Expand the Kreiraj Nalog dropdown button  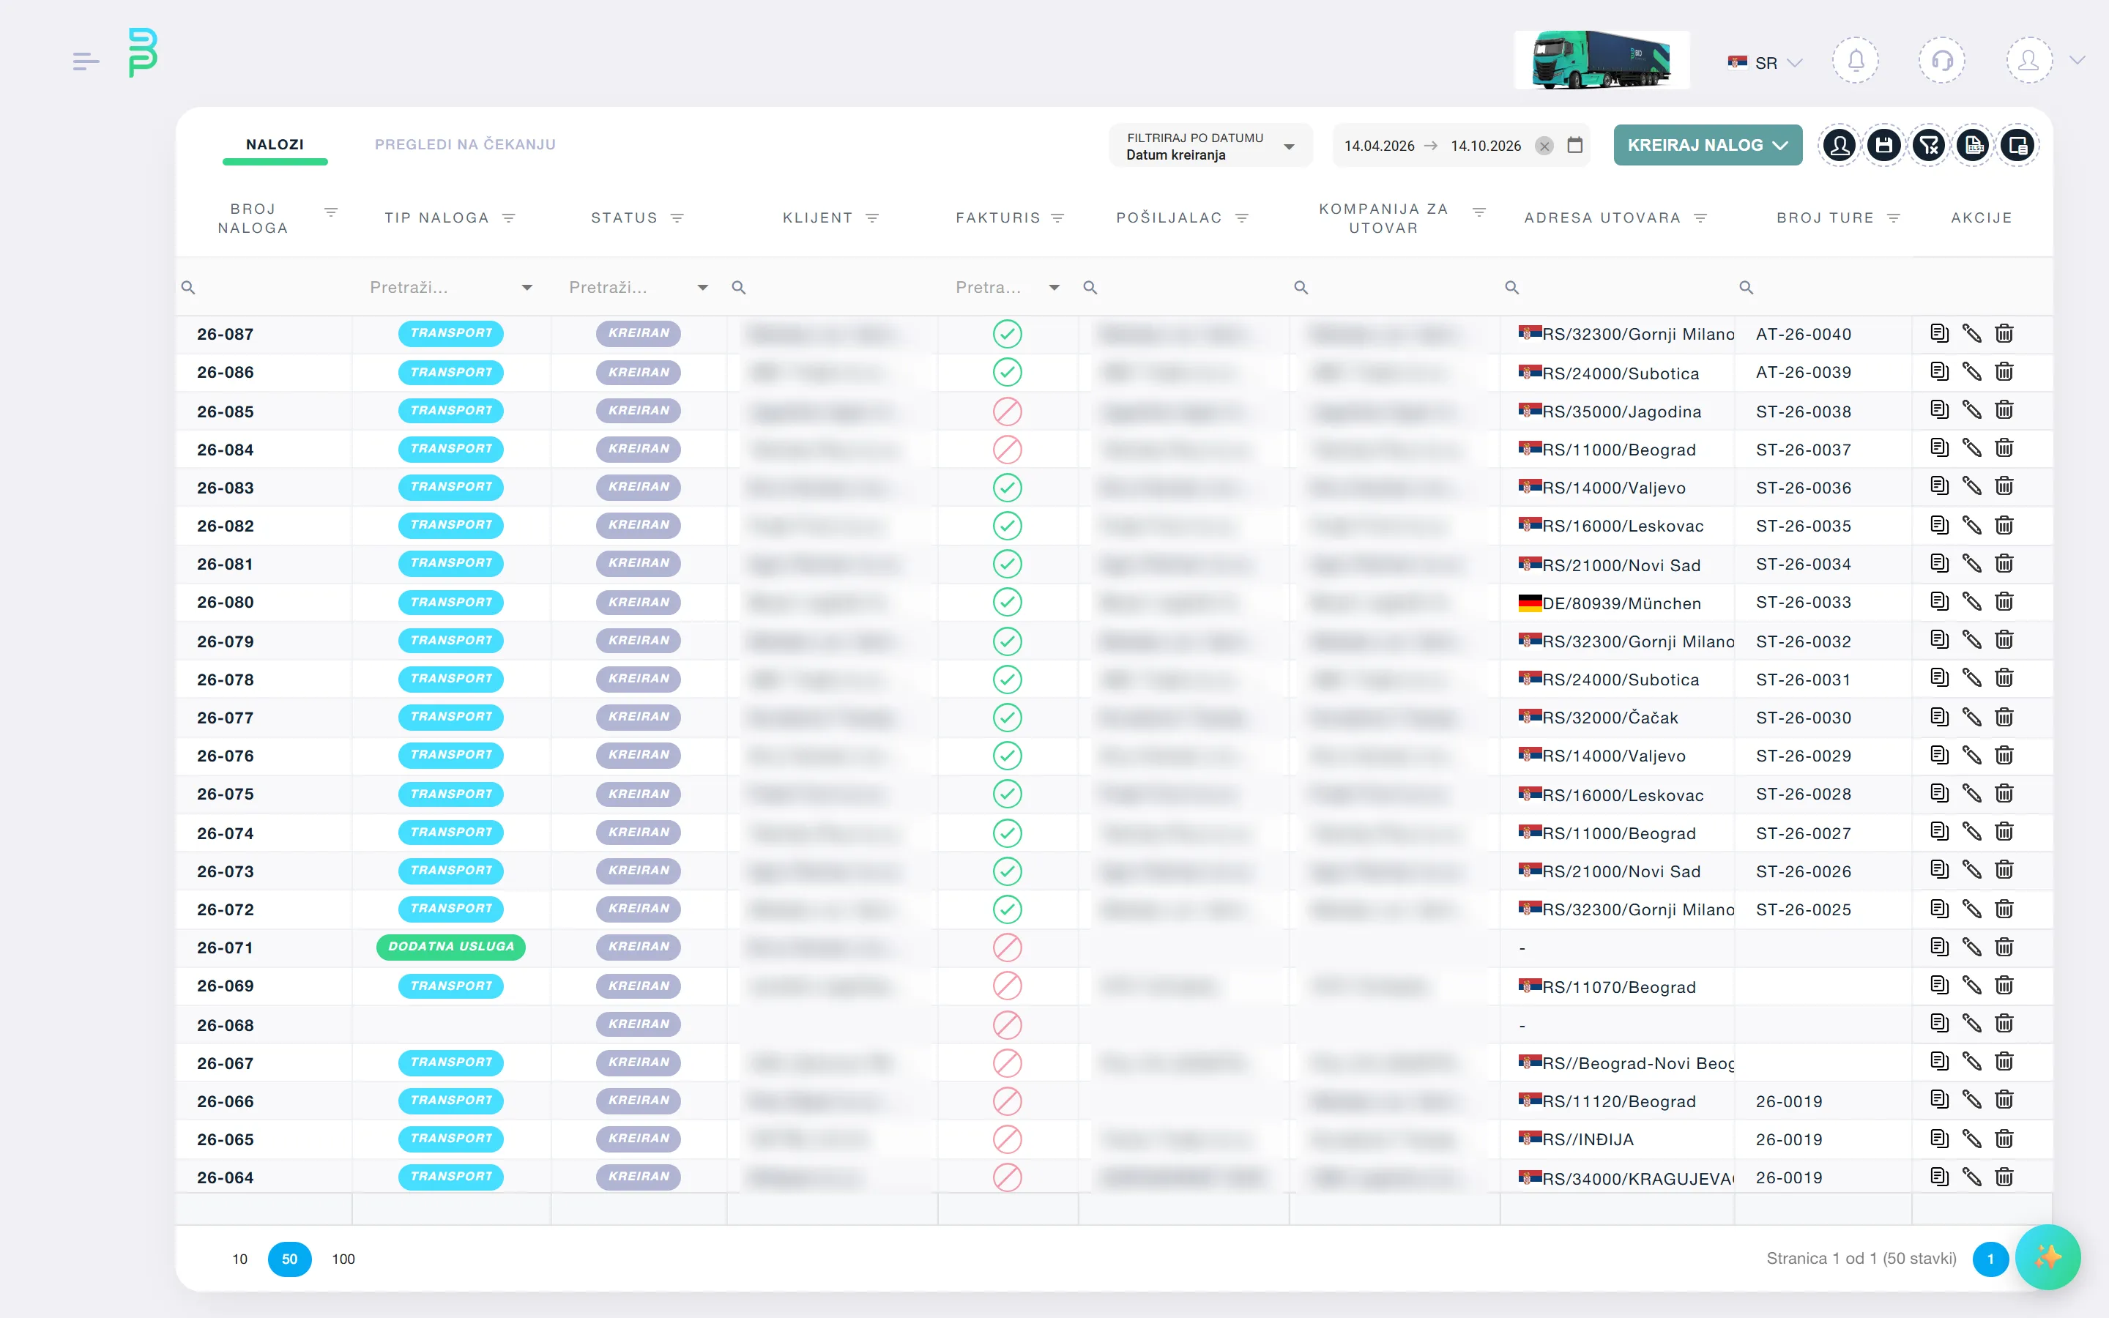1707,145
